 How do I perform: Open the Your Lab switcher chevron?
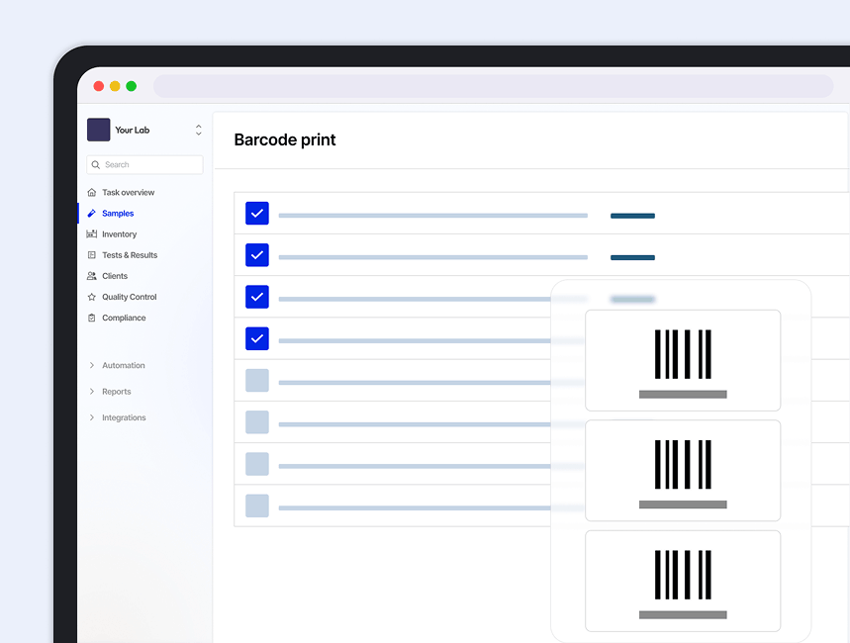click(198, 130)
